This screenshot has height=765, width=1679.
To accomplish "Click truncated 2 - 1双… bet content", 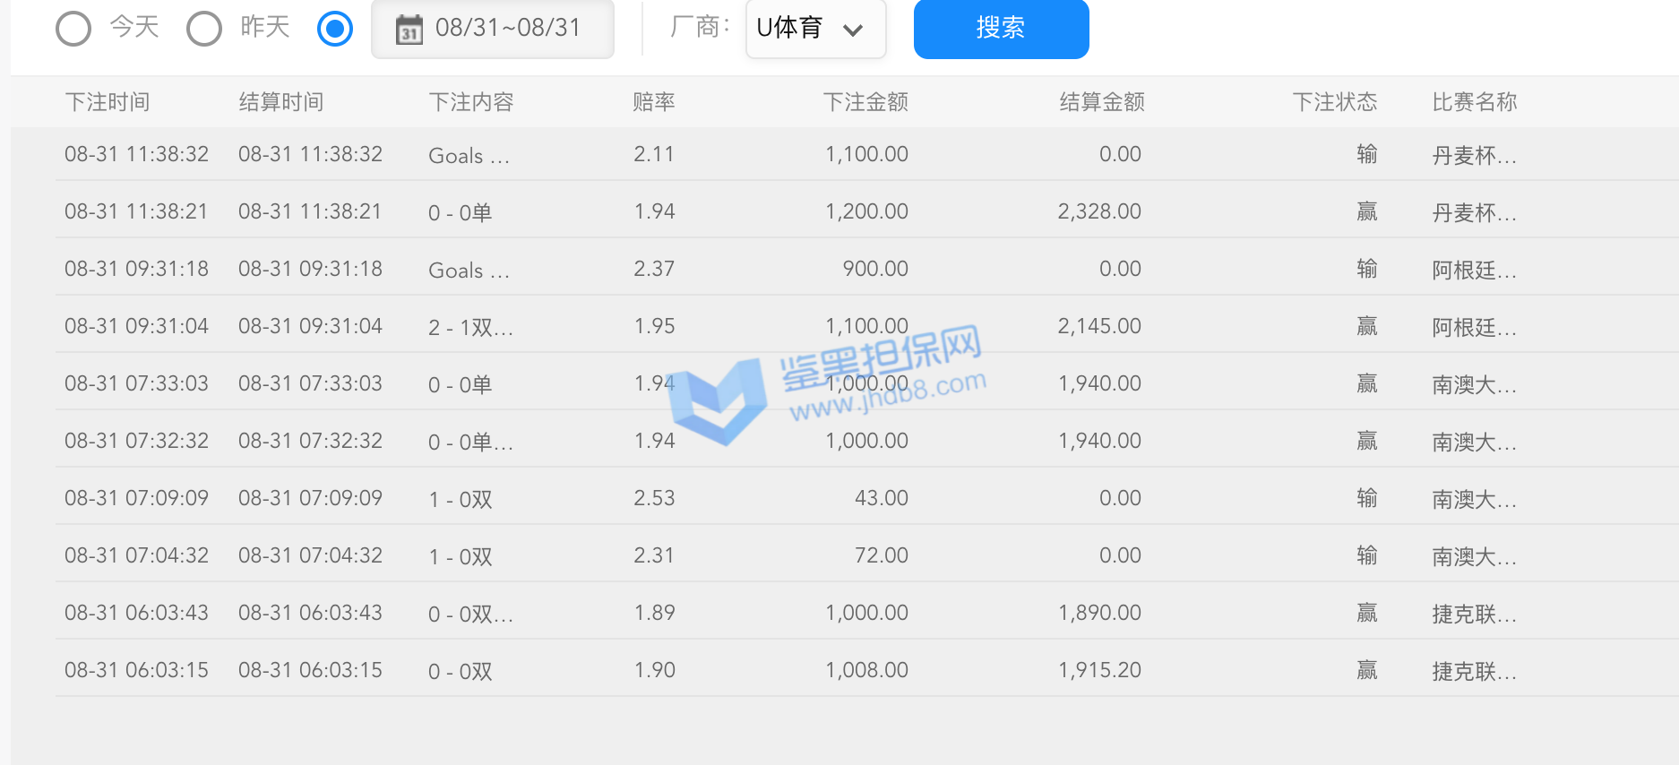I will pos(470,327).
